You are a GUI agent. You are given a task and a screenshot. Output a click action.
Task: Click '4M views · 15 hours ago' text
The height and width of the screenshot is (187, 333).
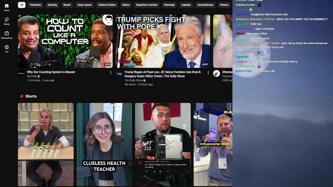pyautogui.click(x=139, y=84)
